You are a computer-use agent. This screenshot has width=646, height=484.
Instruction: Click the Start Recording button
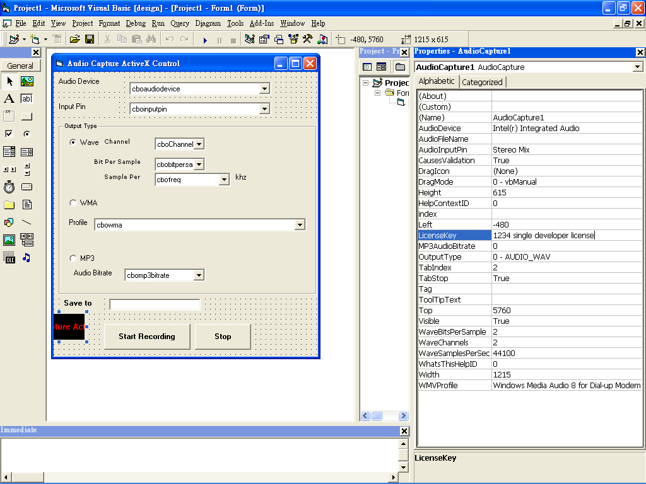pyautogui.click(x=147, y=337)
